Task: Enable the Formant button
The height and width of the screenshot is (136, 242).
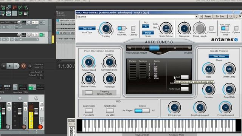Action: click(211, 28)
